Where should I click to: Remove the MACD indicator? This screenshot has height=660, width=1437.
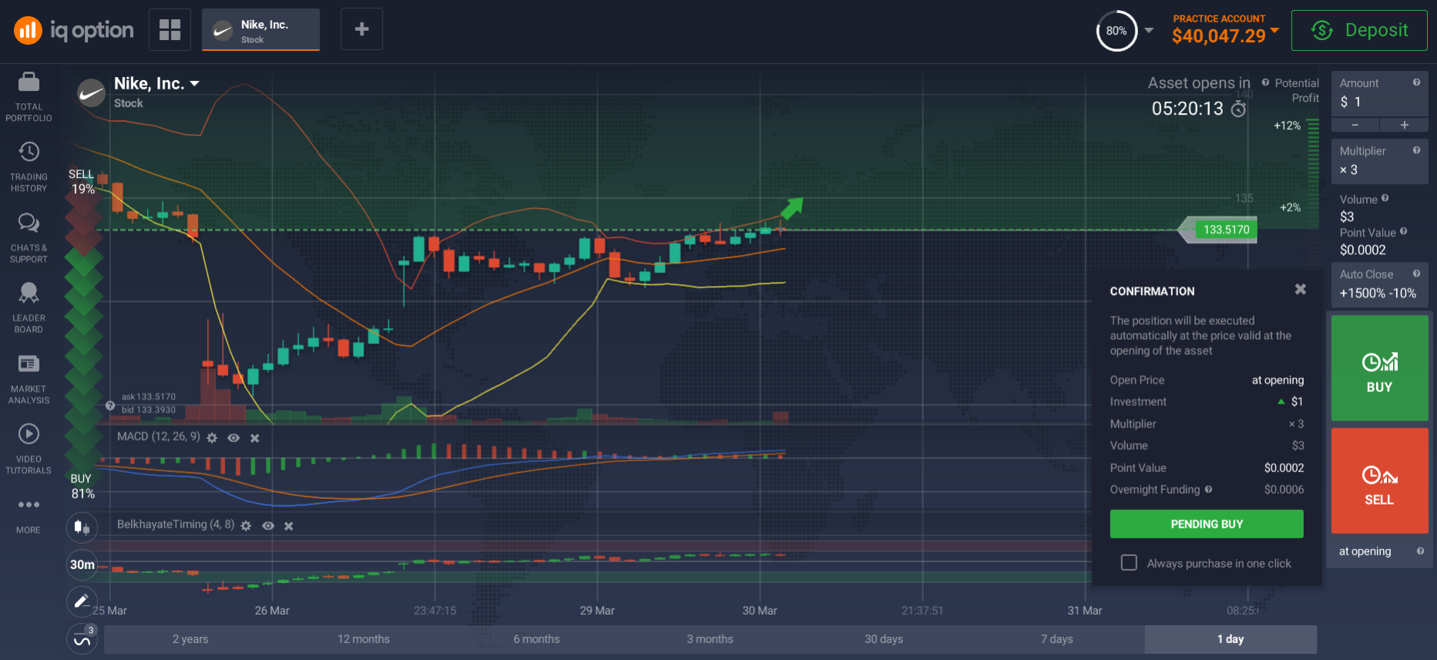pyautogui.click(x=255, y=438)
